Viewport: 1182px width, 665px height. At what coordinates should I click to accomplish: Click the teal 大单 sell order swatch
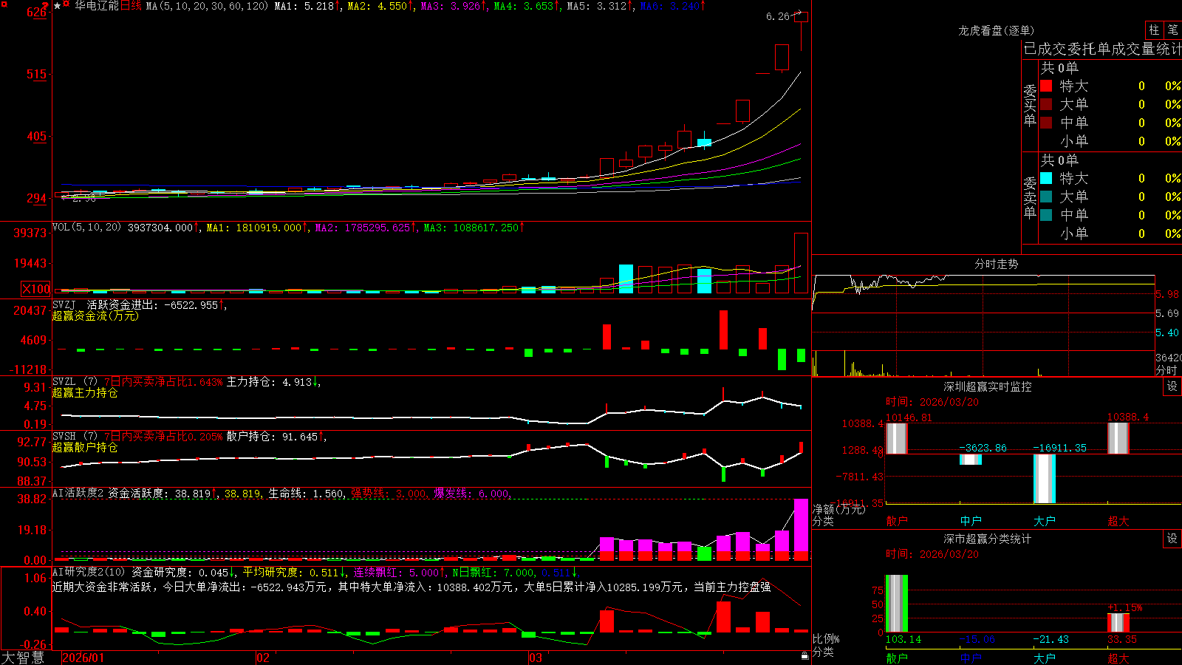1046,197
